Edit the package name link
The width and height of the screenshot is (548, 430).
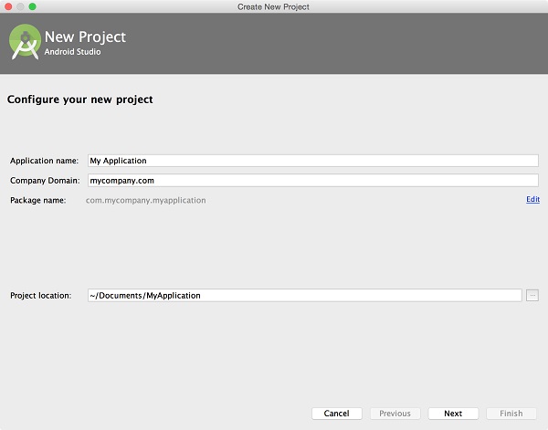533,199
